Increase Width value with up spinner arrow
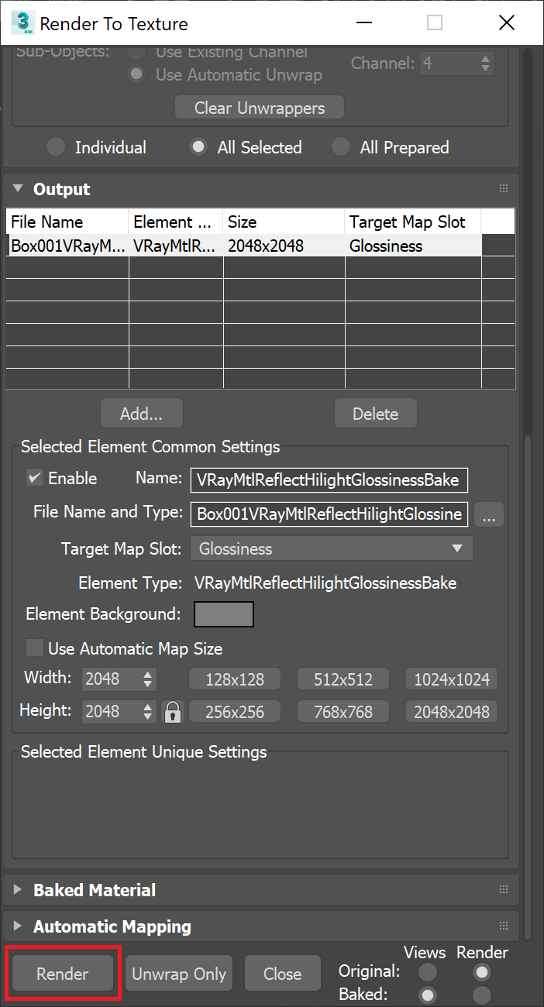The width and height of the screenshot is (544, 1007). [149, 675]
